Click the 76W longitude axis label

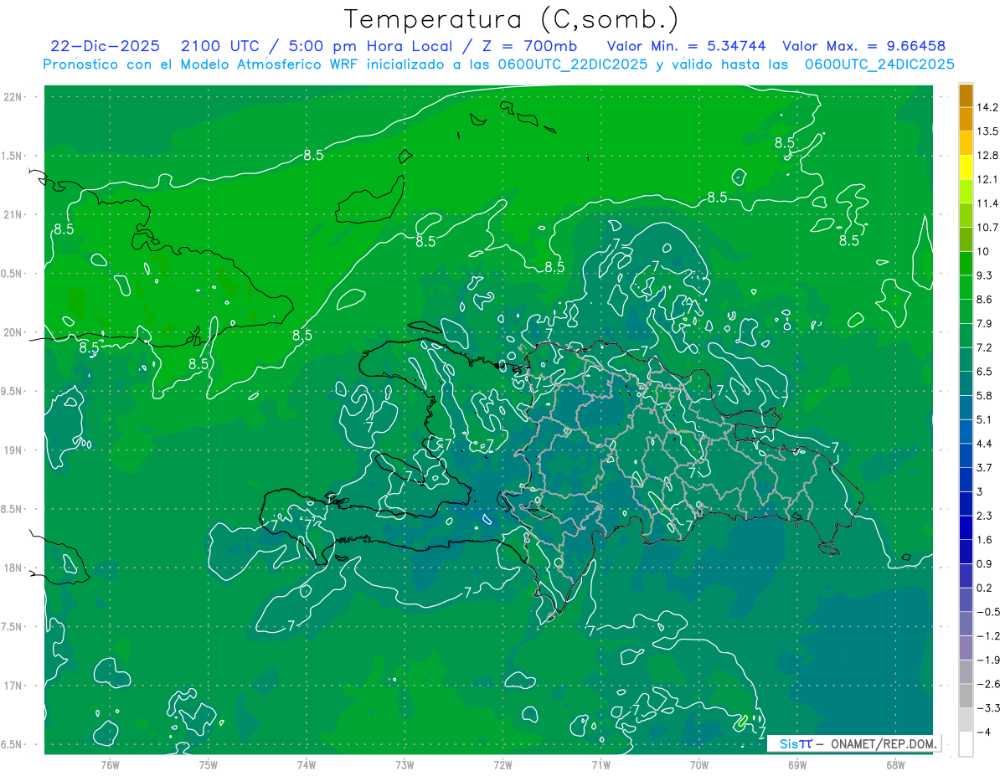coord(110,764)
